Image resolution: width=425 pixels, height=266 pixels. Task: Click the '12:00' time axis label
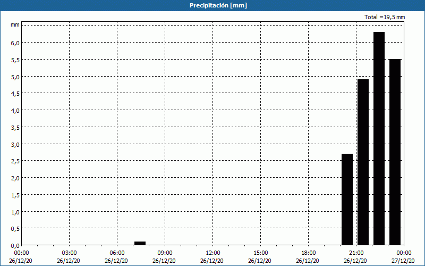[x=213, y=253]
